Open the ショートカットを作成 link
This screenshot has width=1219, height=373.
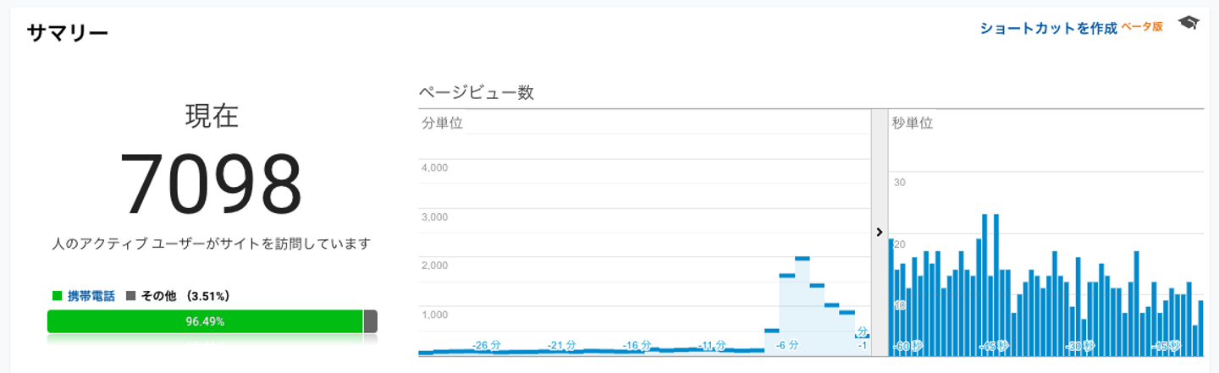[x=1048, y=28]
